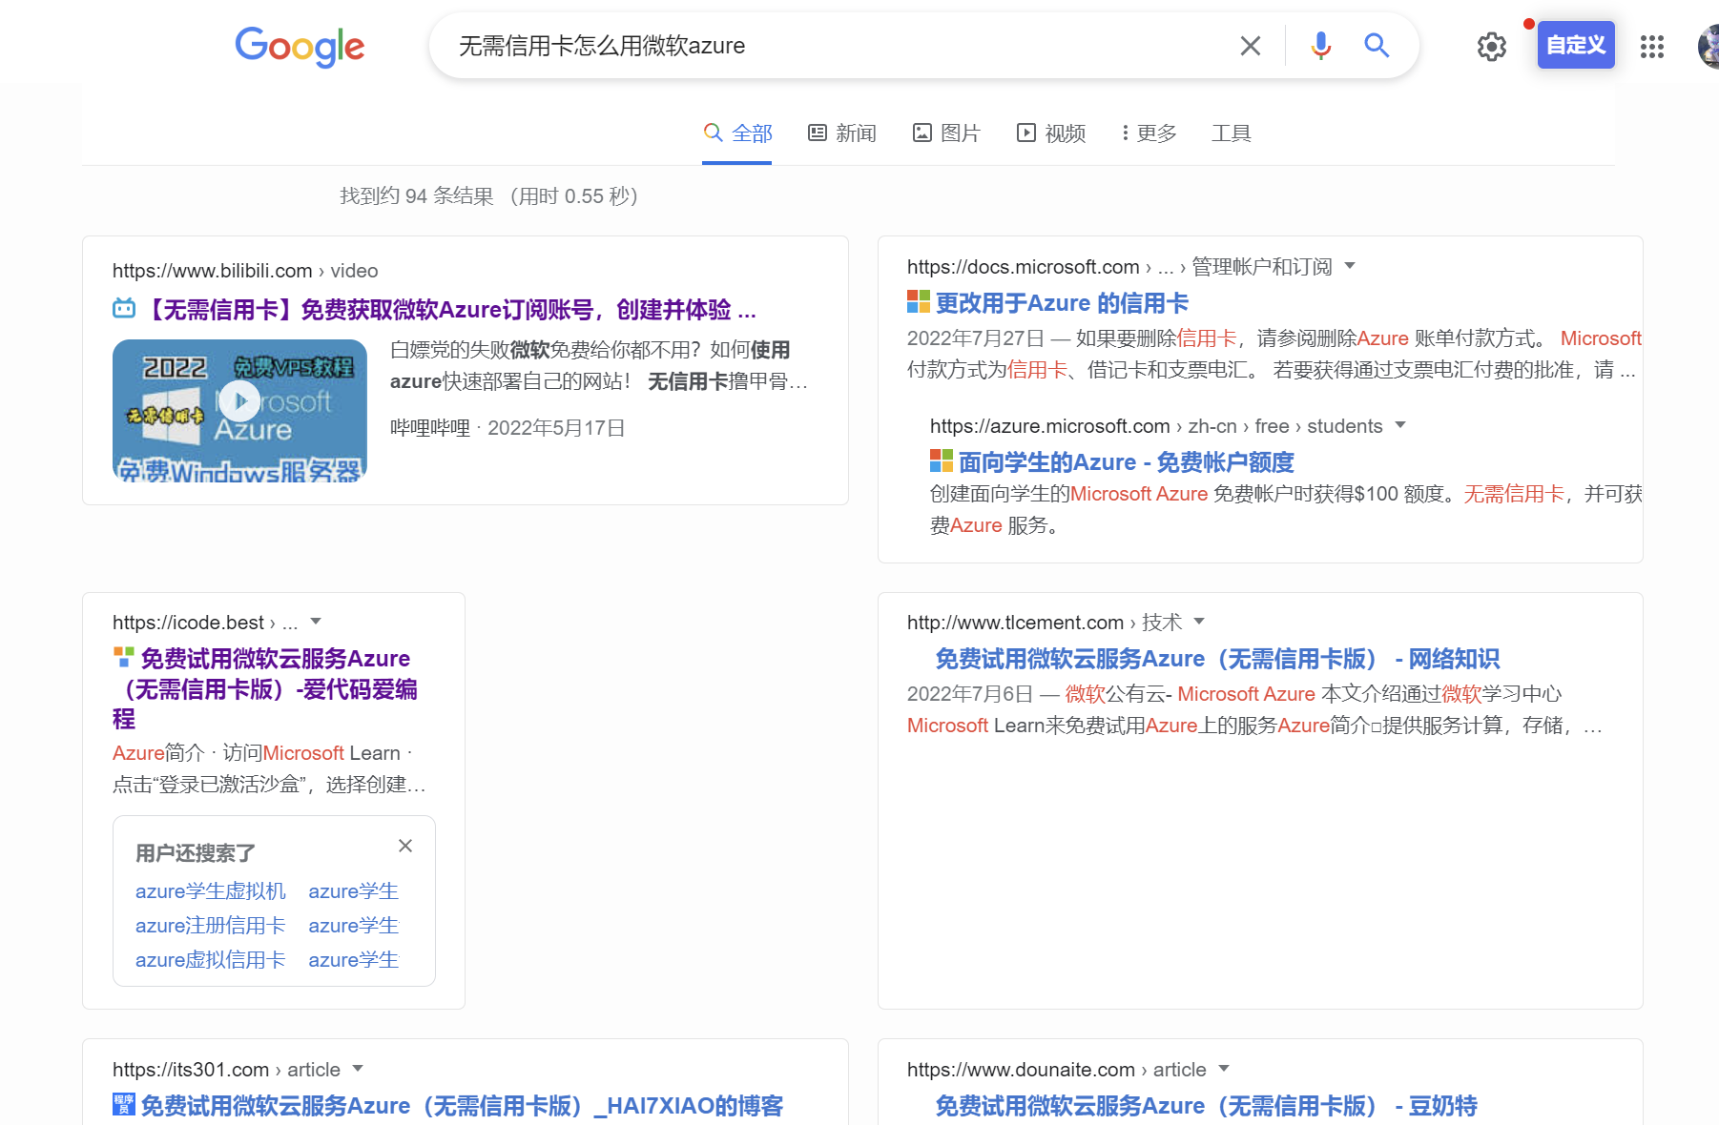Viewport: 1719px width, 1125px height.
Task: Play the Azure video thumbnail
Action: coord(239,401)
